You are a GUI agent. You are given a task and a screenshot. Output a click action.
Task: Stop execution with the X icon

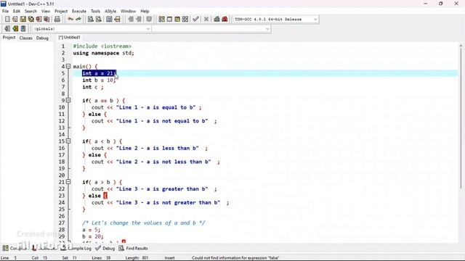pos(206,20)
